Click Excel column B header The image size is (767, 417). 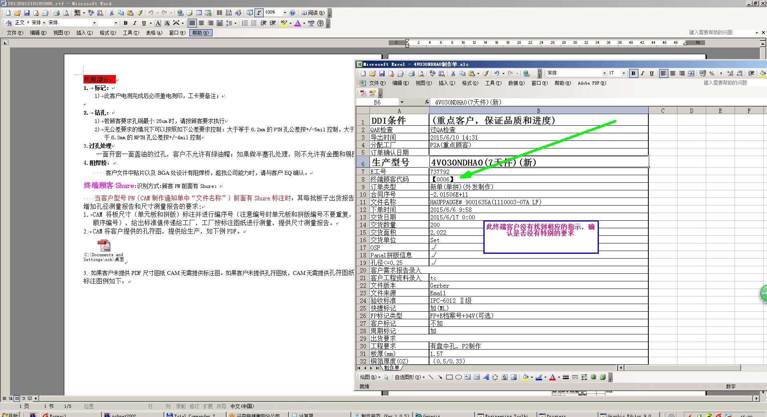538,111
